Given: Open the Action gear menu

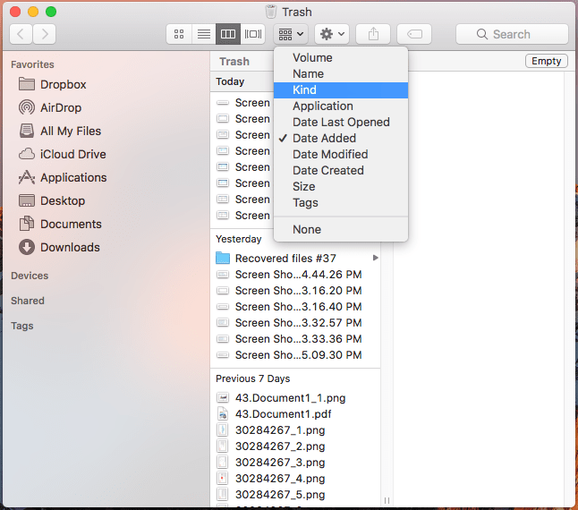Looking at the screenshot, I should pos(332,34).
